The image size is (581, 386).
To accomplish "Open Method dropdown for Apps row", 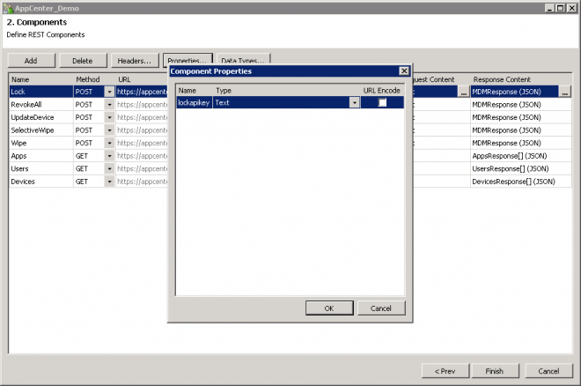I will tap(109, 156).
